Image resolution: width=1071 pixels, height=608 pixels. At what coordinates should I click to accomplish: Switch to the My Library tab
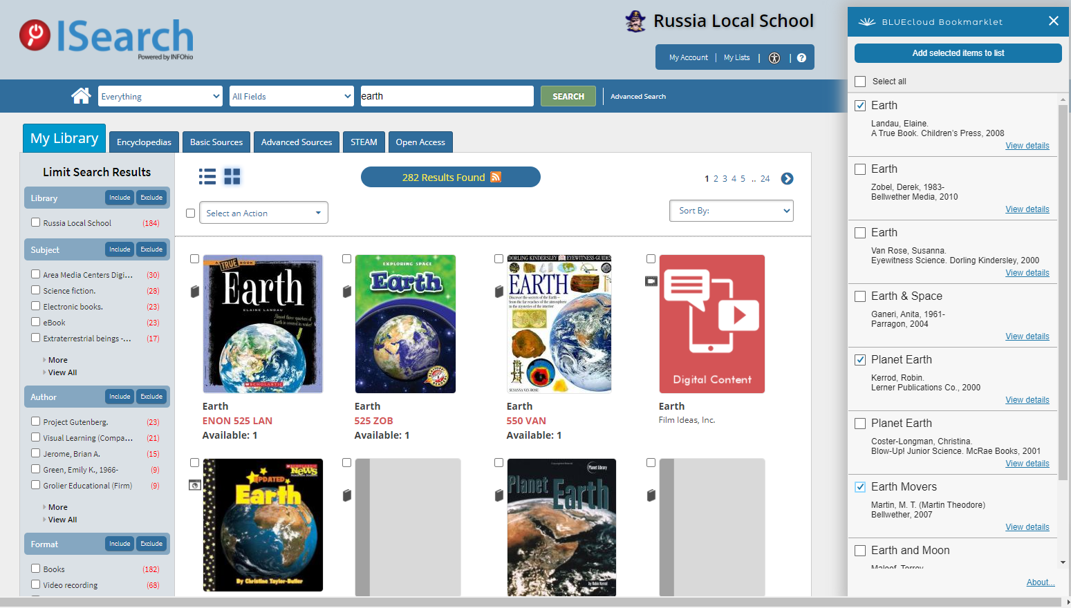[x=64, y=138]
